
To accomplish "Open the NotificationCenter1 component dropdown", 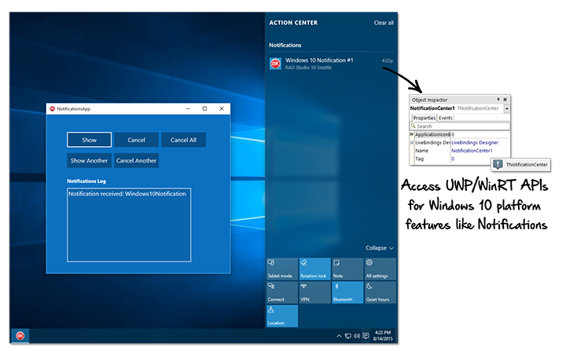I will (507, 108).
